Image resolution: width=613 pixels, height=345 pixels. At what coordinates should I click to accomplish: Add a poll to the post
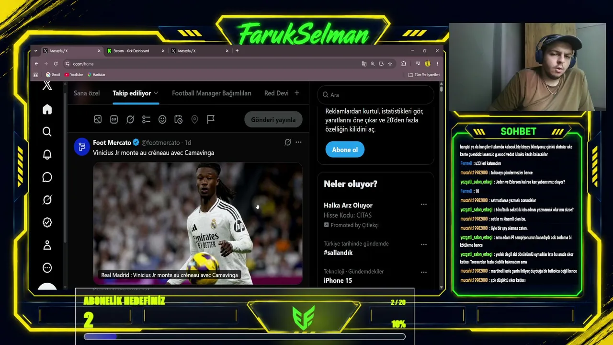click(x=146, y=119)
